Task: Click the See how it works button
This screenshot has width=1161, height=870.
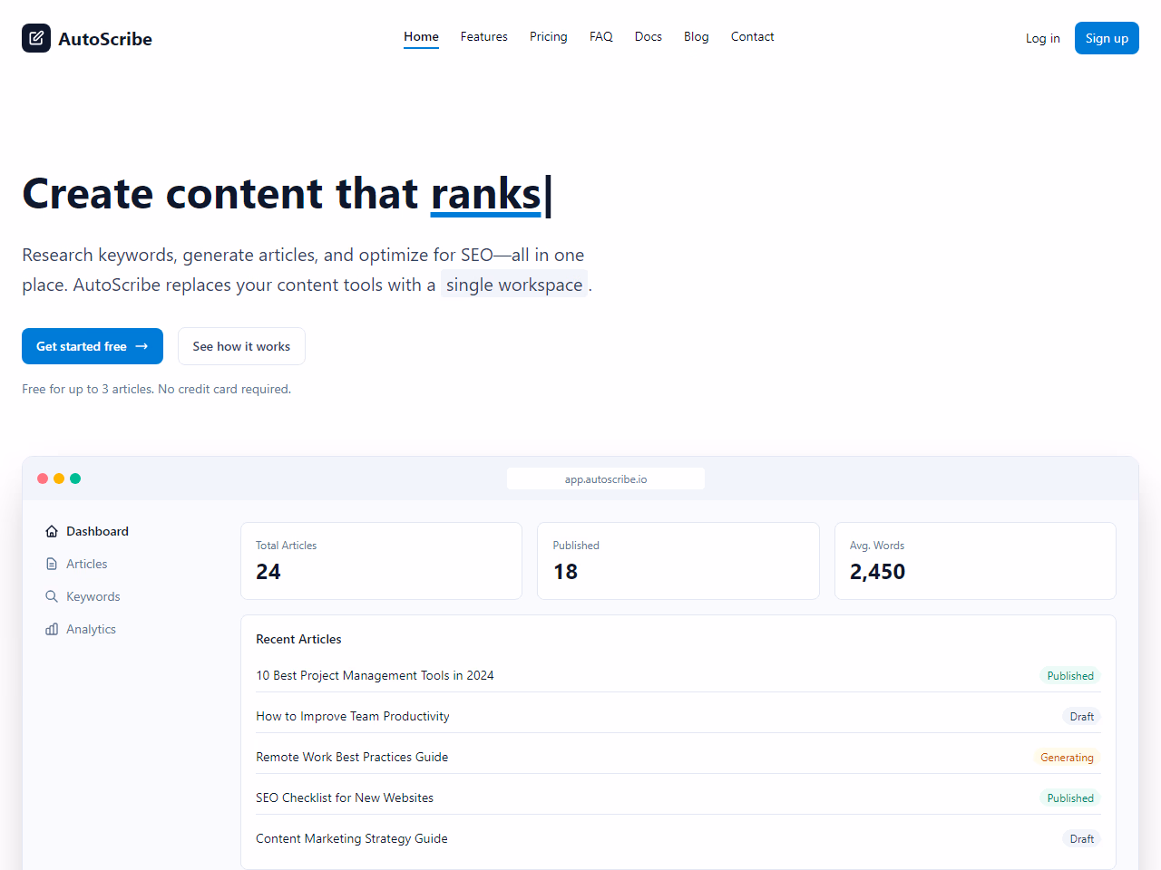Action: click(241, 347)
